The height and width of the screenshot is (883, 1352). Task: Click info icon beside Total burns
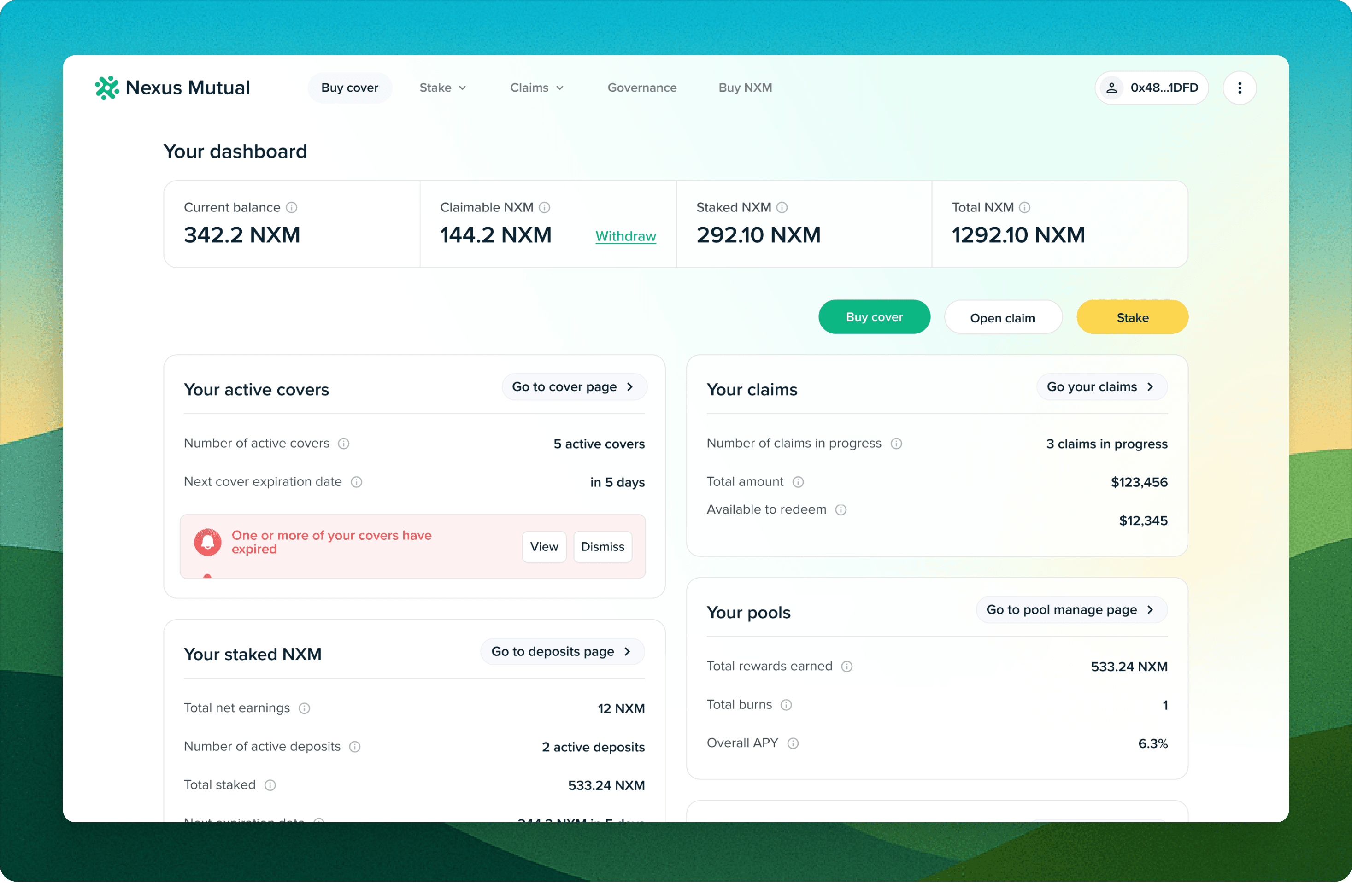(x=786, y=705)
